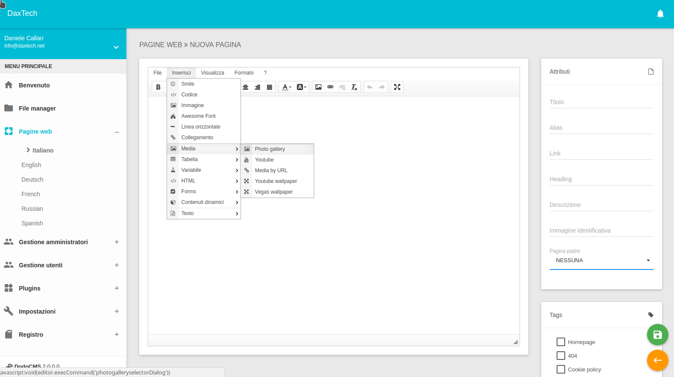The width and height of the screenshot is (674, 377).
Task: Tick the Cookie policy tag checkbox
Action: point(560,369)
